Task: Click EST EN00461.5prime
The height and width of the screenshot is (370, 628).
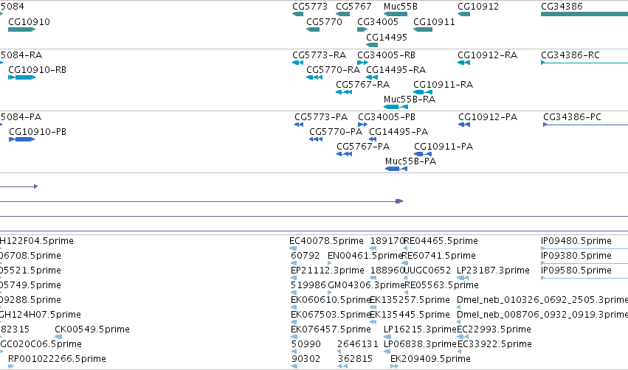Action: [365, 256]
